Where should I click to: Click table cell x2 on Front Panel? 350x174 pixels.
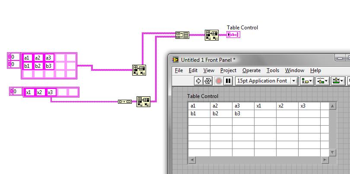[287, 106]
